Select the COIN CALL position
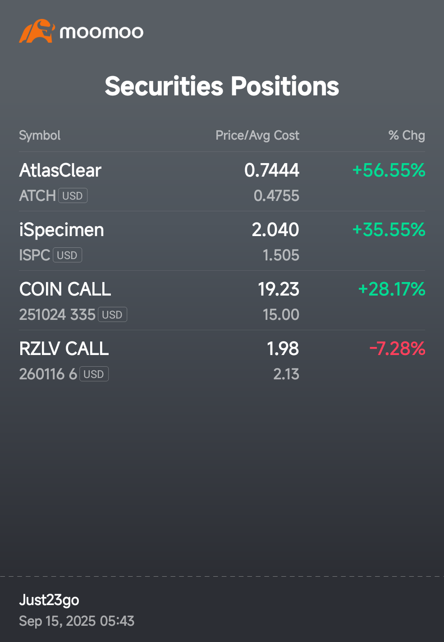Viewport: 444px width, 642px height. tap(222, 301)
